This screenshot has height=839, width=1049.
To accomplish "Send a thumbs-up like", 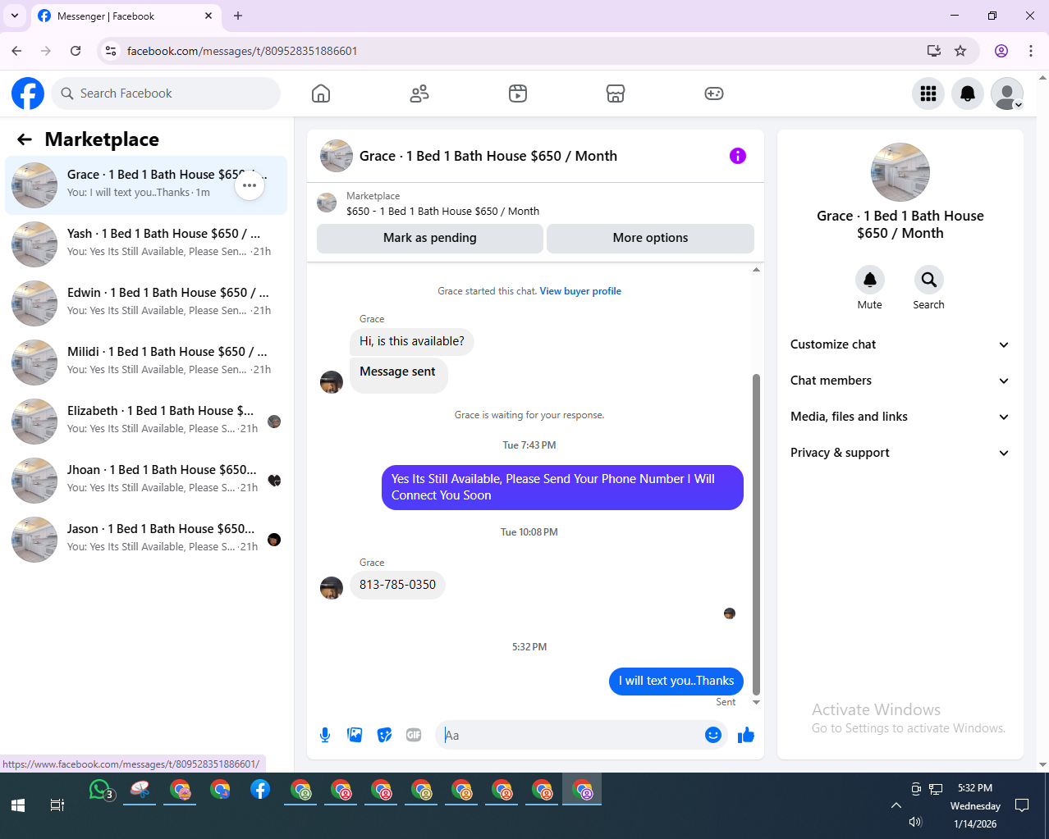I will click(x=746, y=735).
